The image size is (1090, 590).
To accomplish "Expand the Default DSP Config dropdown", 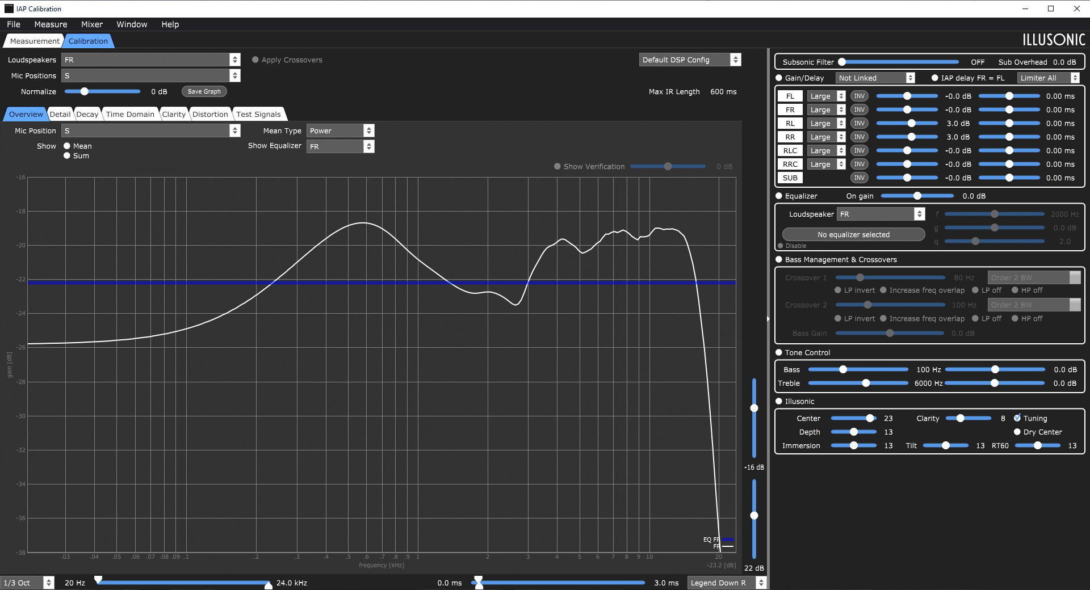I will click(690, 60).
